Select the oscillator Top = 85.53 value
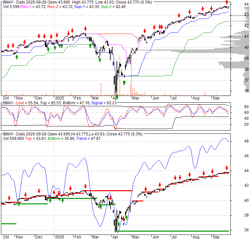The height and width of the screenshot is (239, 250). click(51, 103)
